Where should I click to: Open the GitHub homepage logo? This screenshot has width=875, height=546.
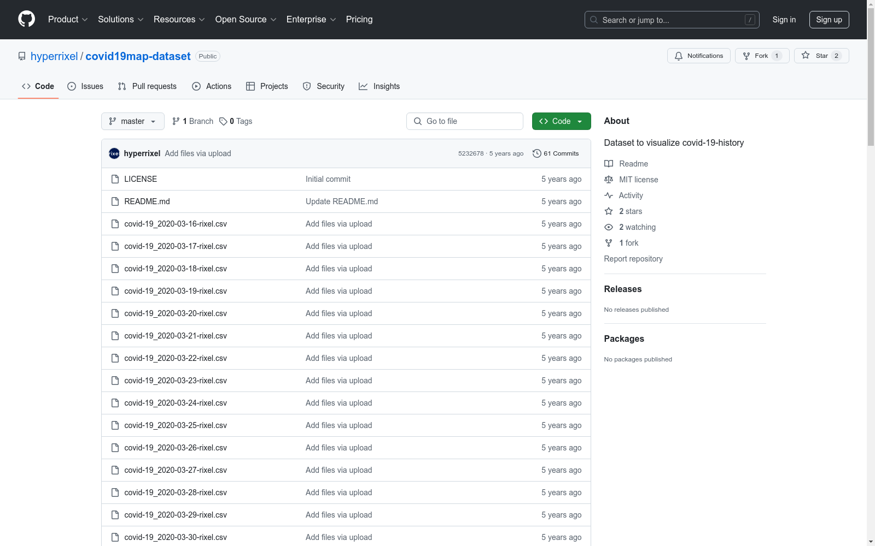(26, 19)
